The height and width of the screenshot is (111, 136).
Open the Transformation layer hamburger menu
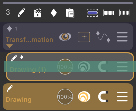pyautogui.click(x=122, y=37)
